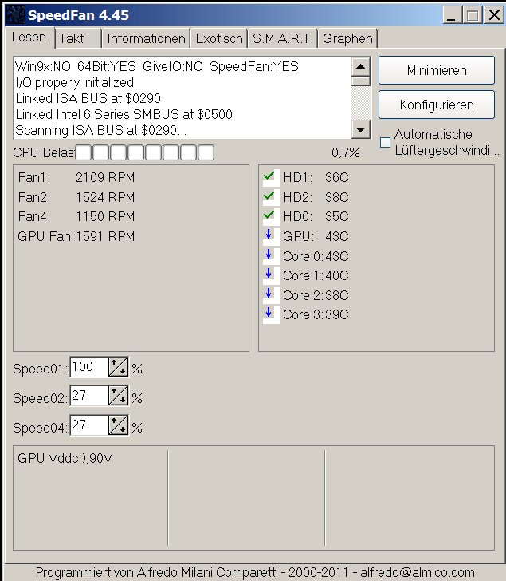506x581 pixels.
Task: Minimize the SpeedFan window
Action: click(452, 16)
